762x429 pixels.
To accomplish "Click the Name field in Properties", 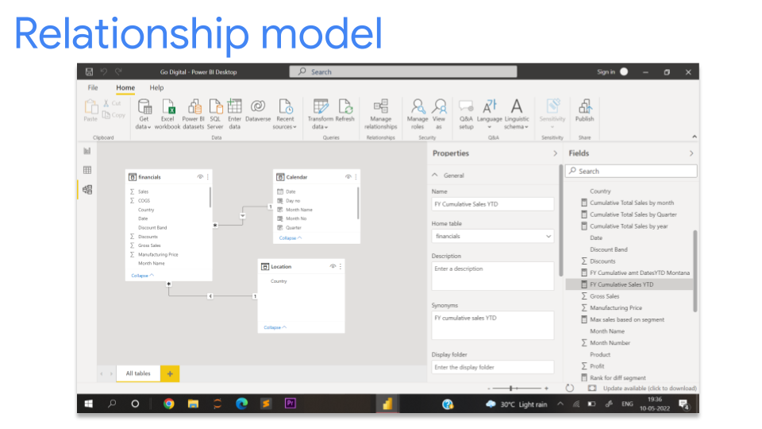I will (x=493, y=204).
